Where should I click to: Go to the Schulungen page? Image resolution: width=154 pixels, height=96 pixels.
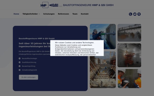click(x=49, y=14)
